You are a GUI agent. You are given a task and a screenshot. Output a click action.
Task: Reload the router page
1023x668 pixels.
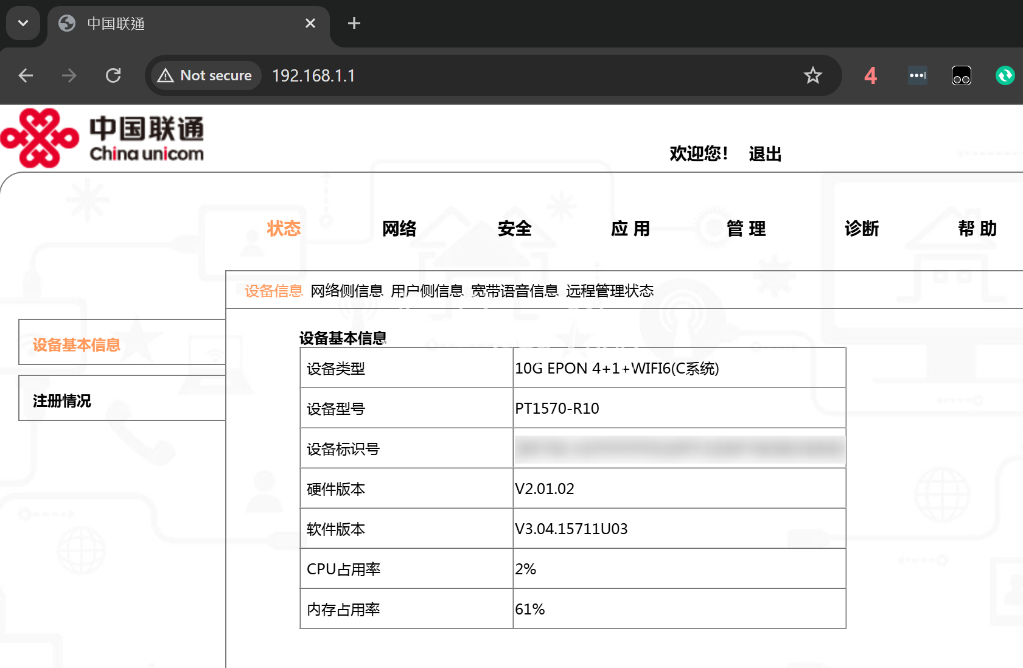[113, 75]
